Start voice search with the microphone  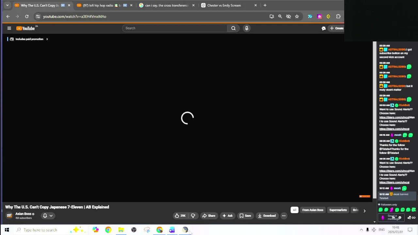[247, 28]
